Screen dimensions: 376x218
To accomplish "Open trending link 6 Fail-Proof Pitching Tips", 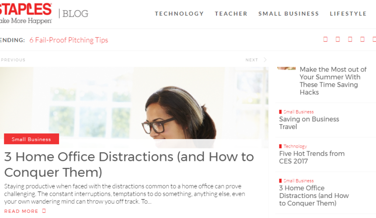I will 69,40.
